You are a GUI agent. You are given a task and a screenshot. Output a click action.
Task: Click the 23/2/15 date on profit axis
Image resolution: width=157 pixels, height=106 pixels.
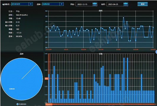tap(101, 49)
